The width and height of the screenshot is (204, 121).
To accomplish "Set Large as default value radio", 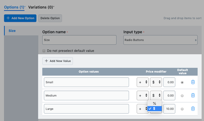I will point(182,109).
